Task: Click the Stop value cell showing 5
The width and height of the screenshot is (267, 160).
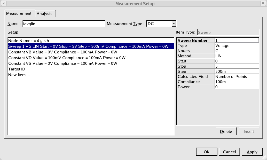Action: click(237, 66)
